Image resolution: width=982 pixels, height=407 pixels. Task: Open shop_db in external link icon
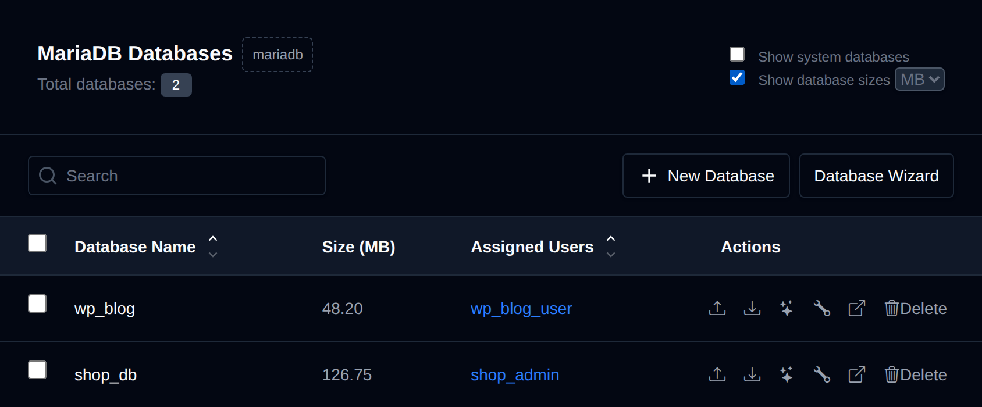857,374
